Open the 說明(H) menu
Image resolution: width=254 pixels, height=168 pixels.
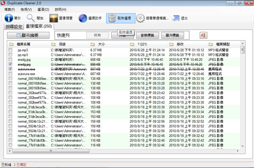click(61, 10)
